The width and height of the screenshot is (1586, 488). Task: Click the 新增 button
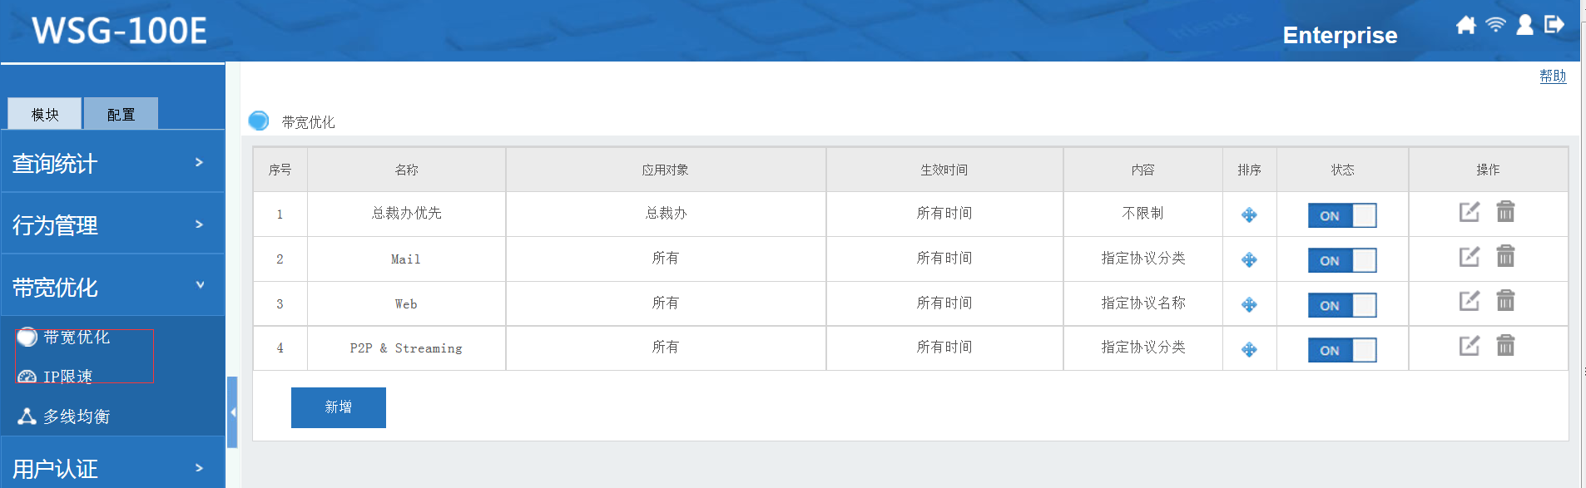(x=338, y=407)
